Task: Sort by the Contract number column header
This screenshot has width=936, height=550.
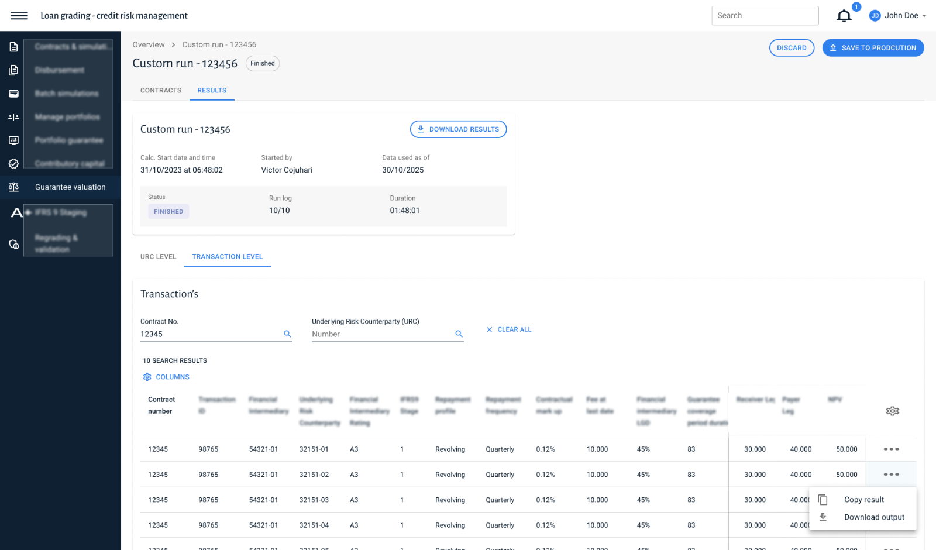Action: pos(161,405)
